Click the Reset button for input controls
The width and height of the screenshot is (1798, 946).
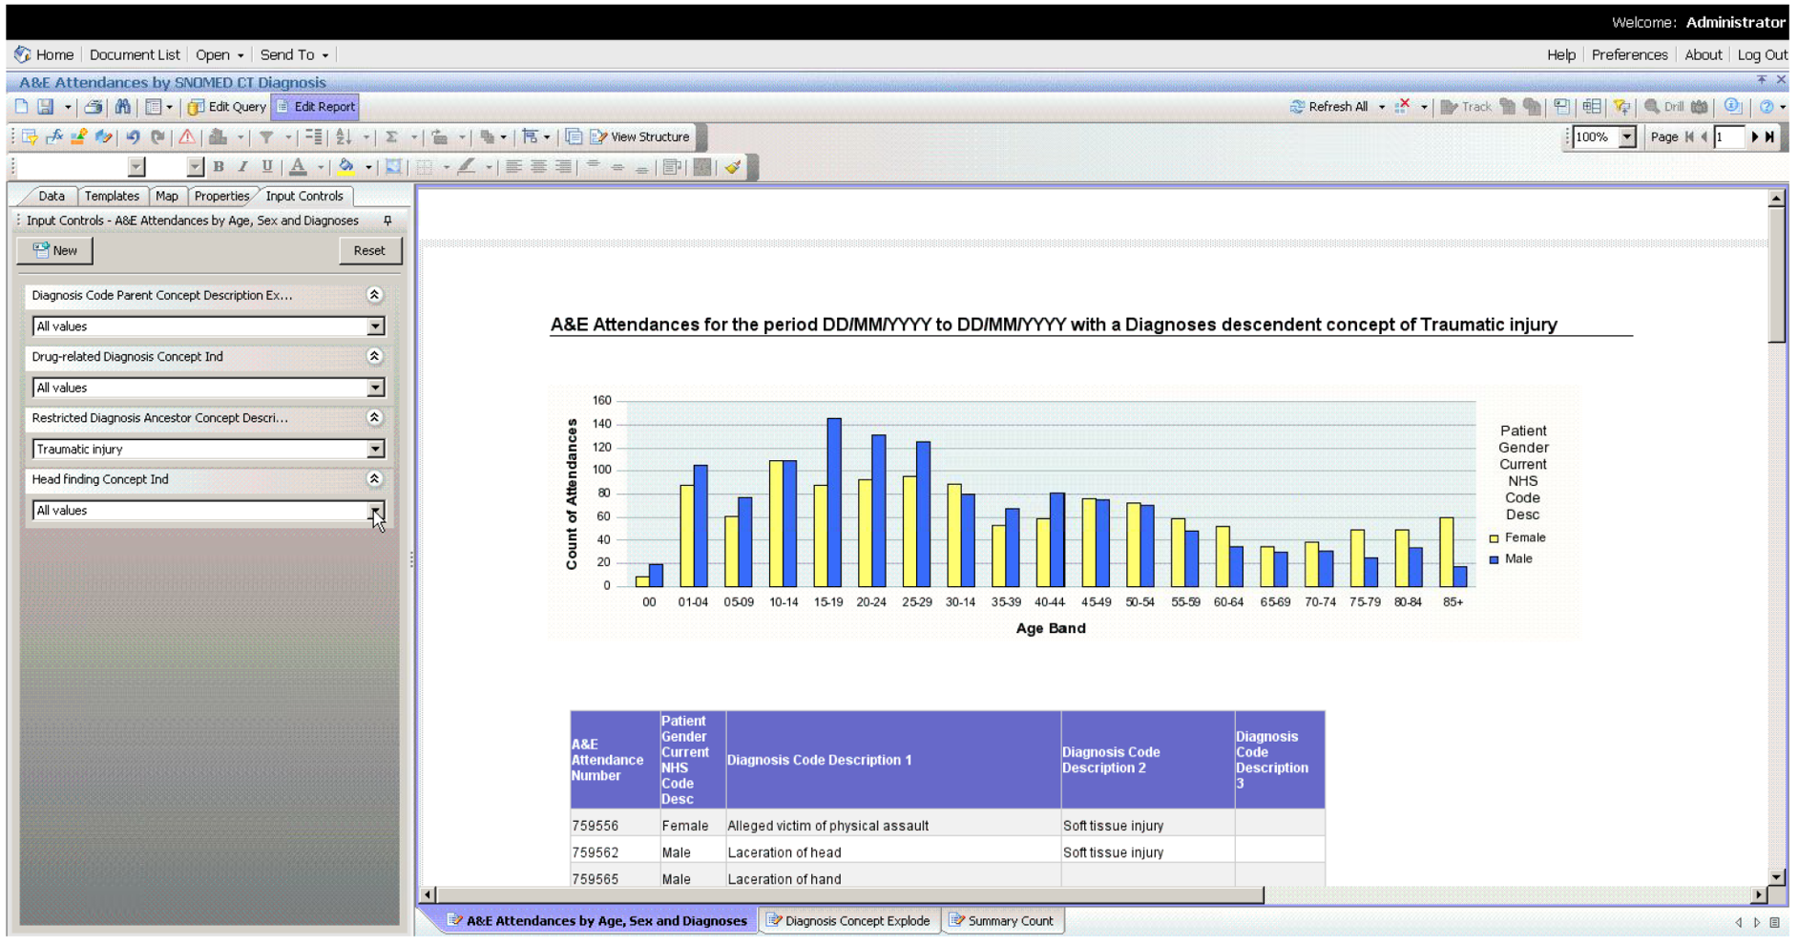369,250
